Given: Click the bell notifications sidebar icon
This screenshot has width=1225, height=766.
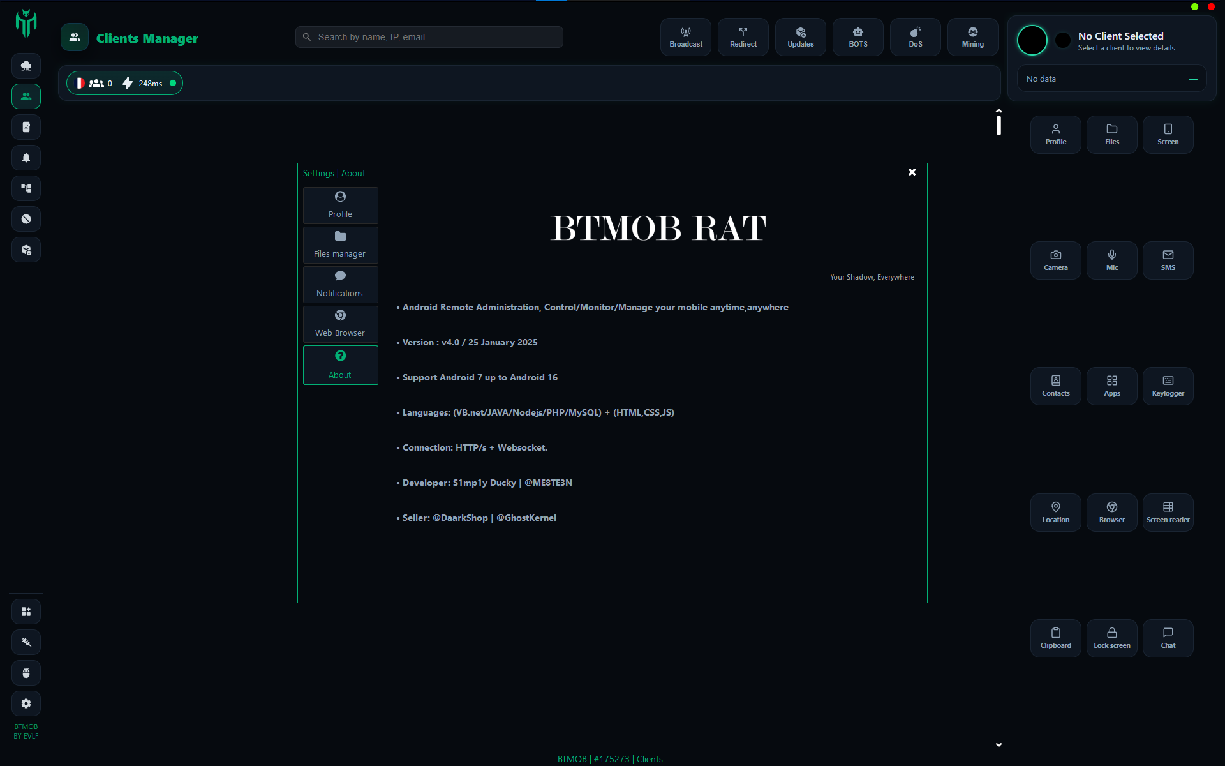Looking at the screenshot, I should click(26, 158).
